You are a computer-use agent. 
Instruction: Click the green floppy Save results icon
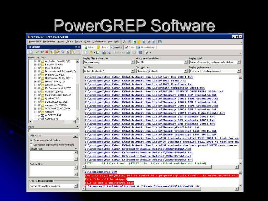pos(98,53)
